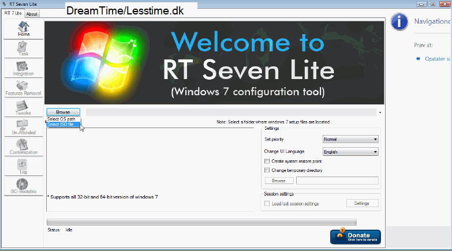Switch to the RT 7 Lite tab
This screenshot has width=452, height=251.
click(x=13, y=13)
